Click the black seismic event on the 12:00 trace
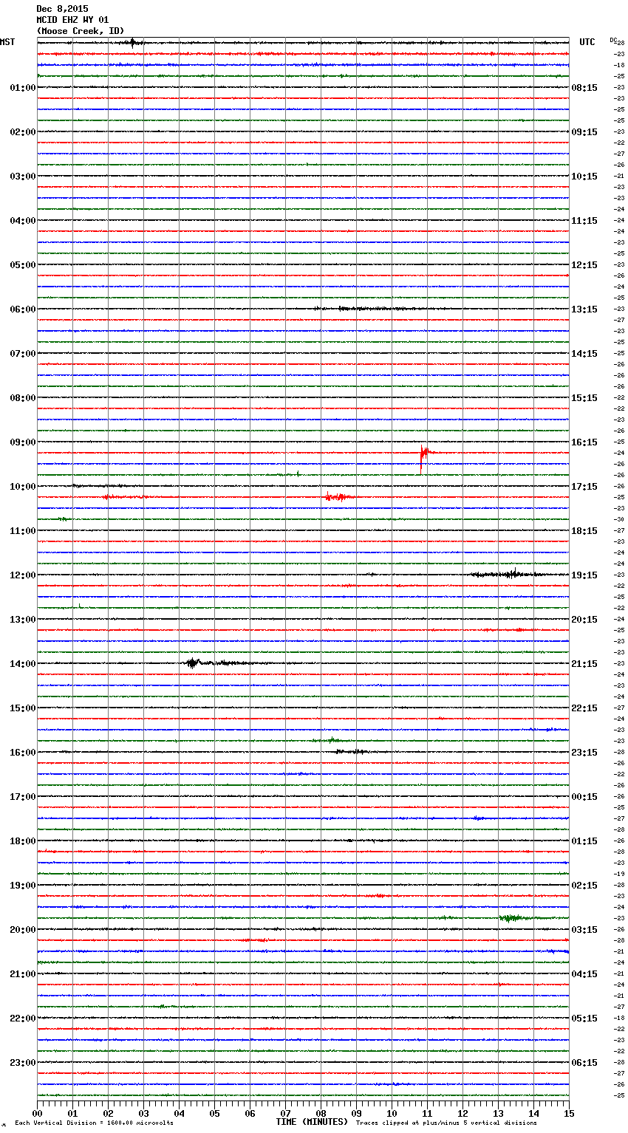This screenshot has height=1133, width=628. click(x=511, y=574)
